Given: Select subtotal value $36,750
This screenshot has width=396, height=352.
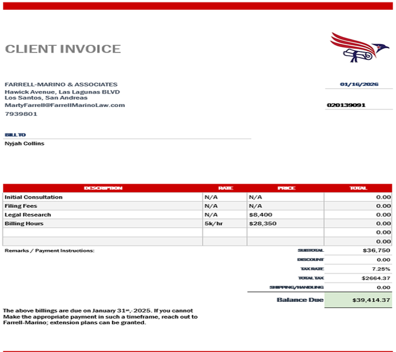Looking at the screenshot, I should 376,251.
